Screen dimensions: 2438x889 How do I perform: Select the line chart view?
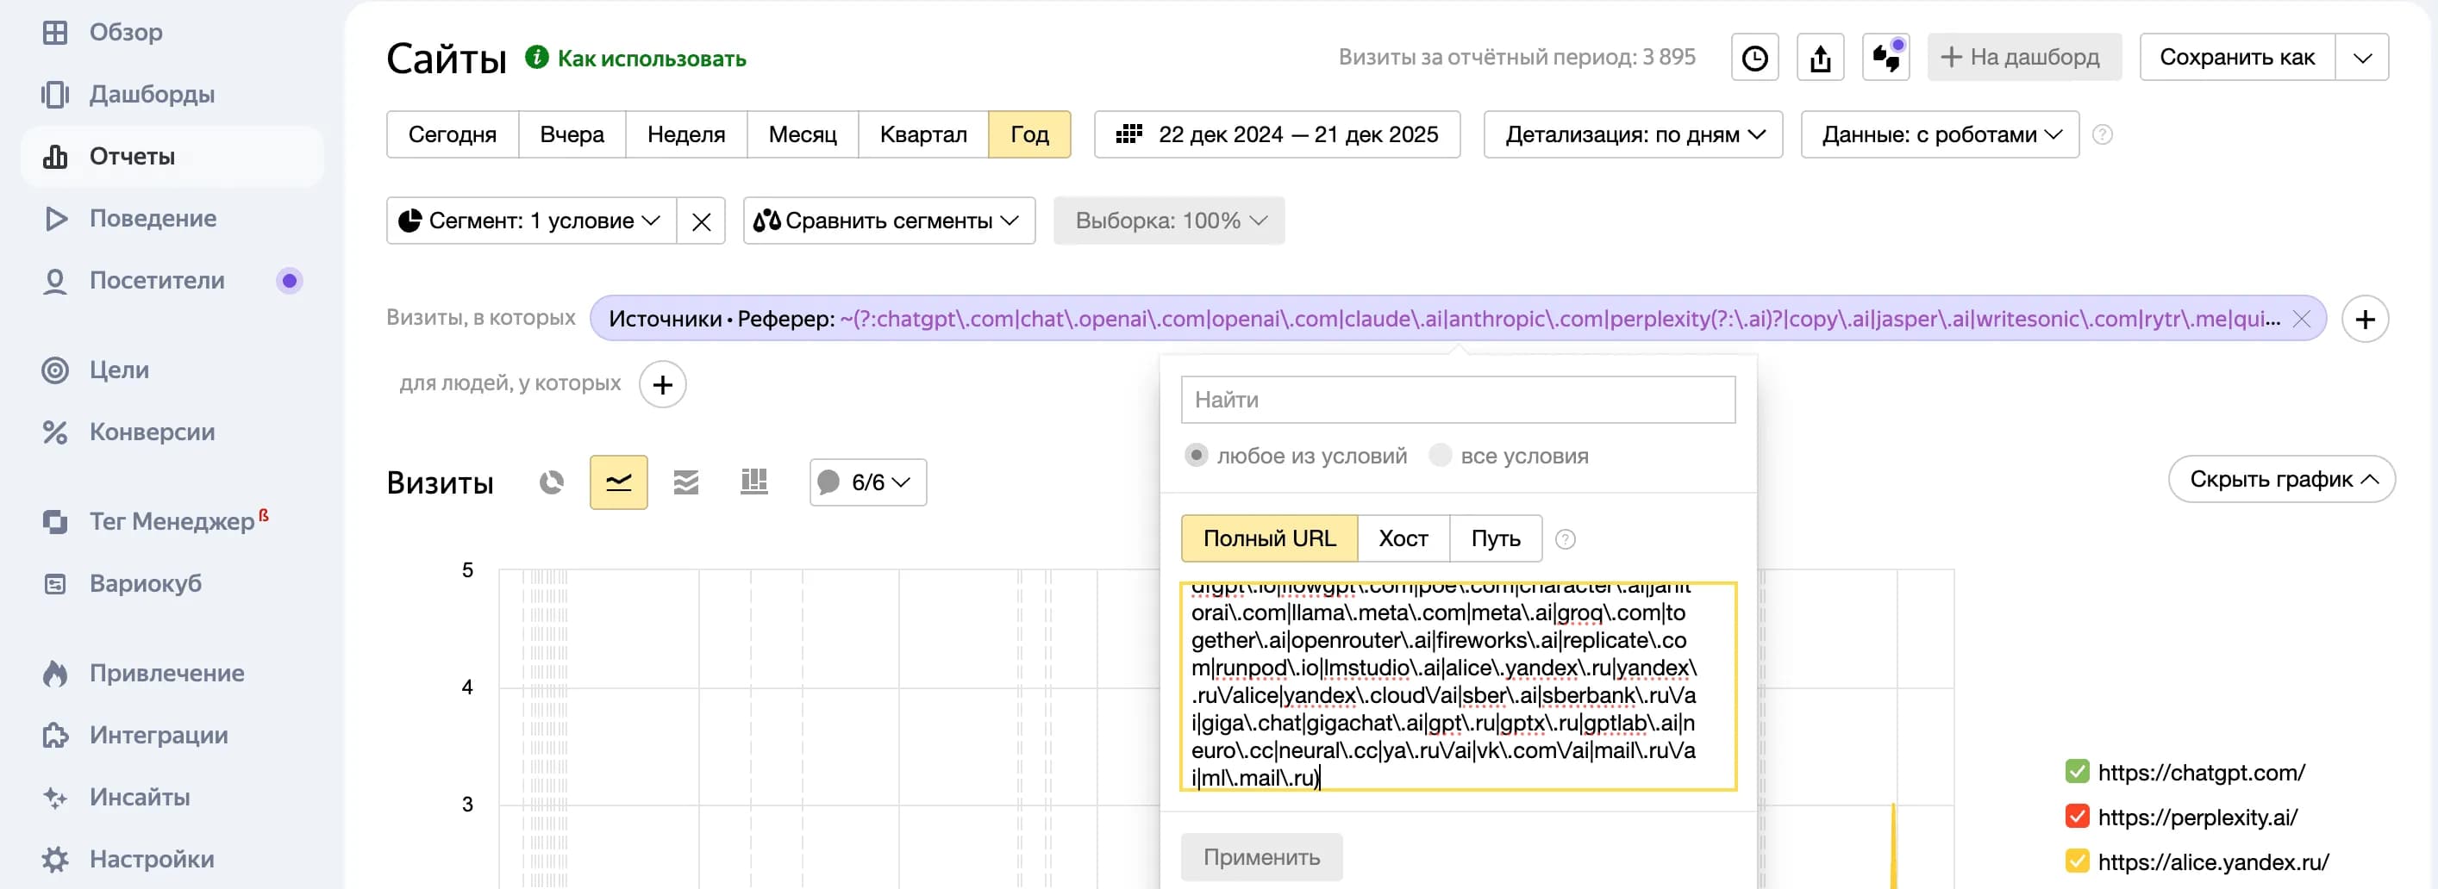[619, 482]
